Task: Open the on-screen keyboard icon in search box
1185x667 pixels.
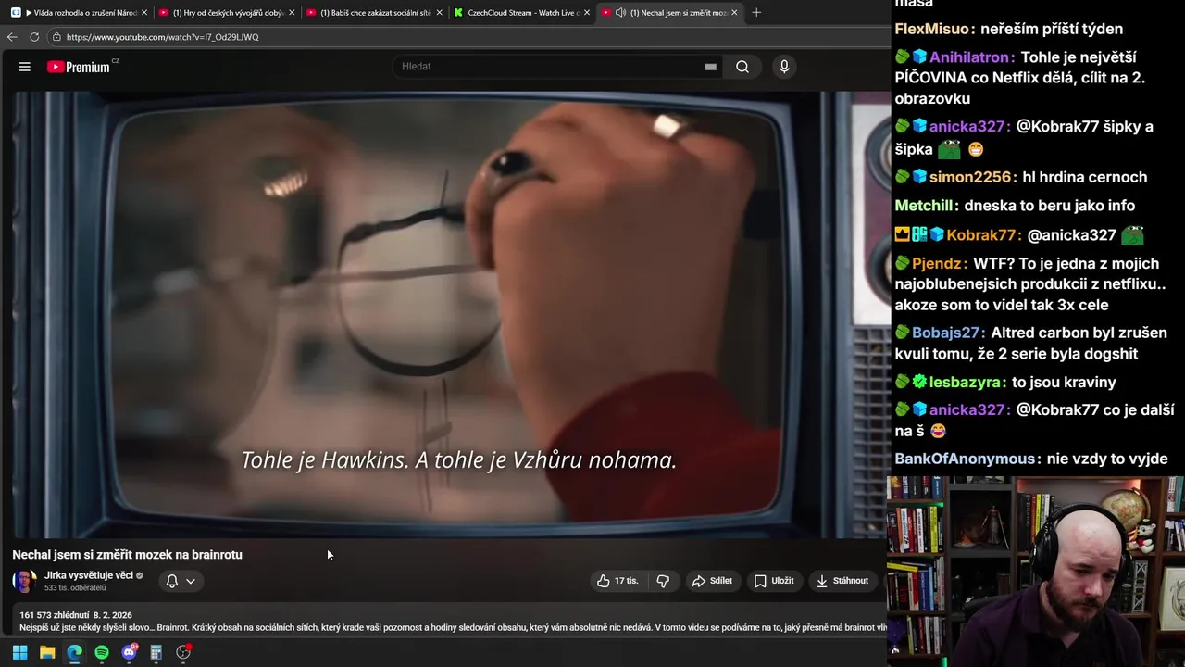Action: click(710, 67)
